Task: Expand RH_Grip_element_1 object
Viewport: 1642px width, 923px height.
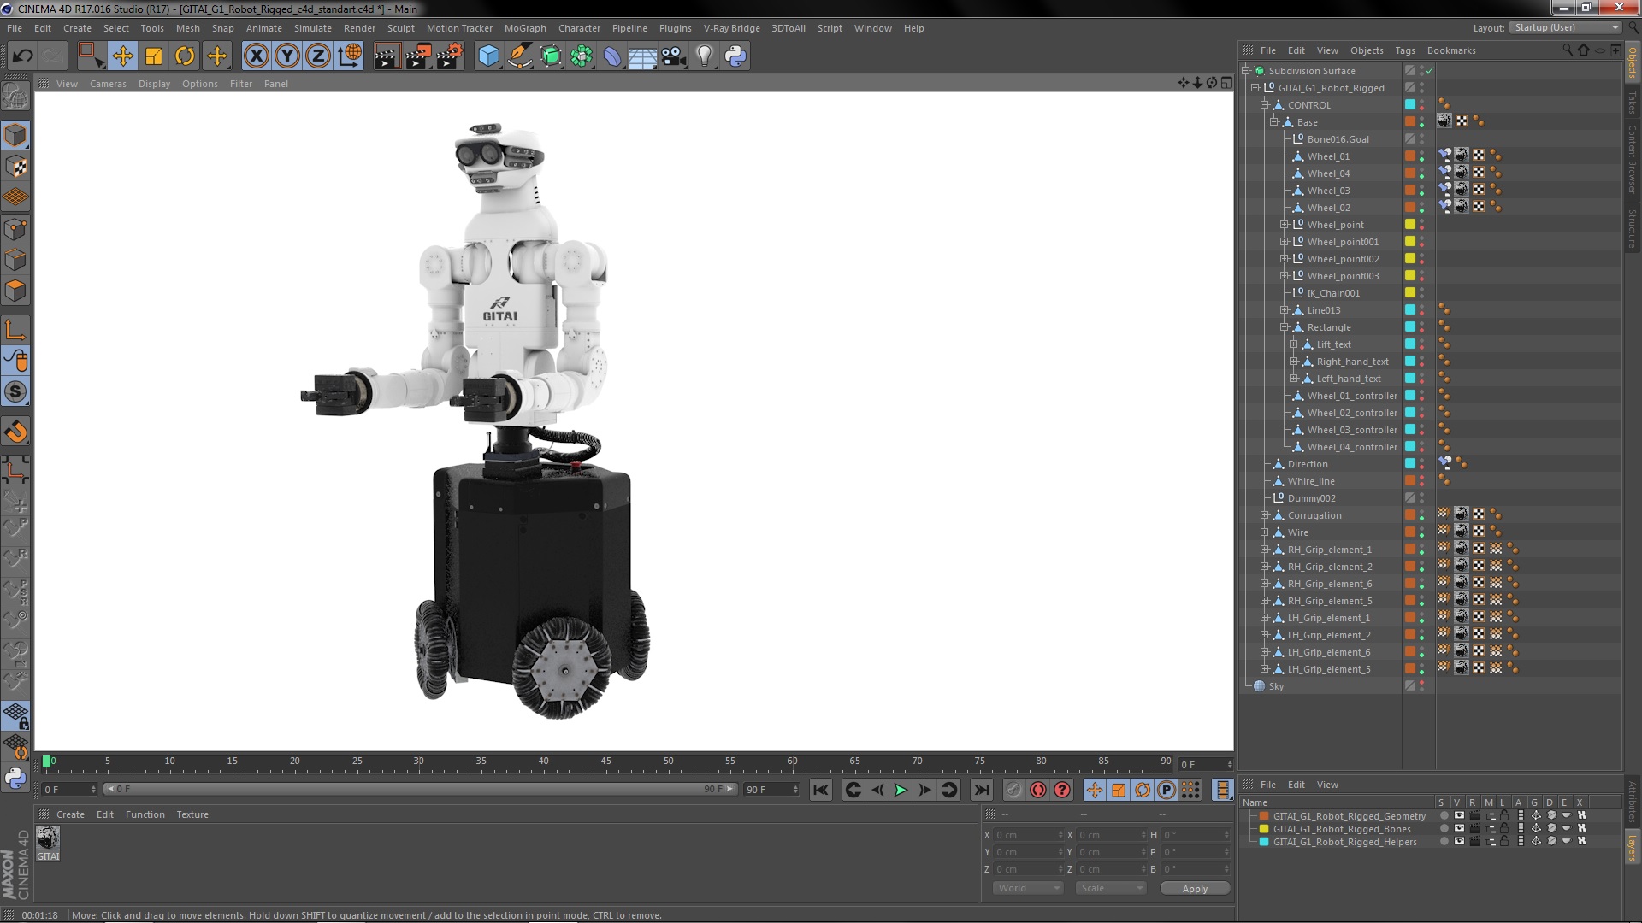Action: (x=1265, y=550)
